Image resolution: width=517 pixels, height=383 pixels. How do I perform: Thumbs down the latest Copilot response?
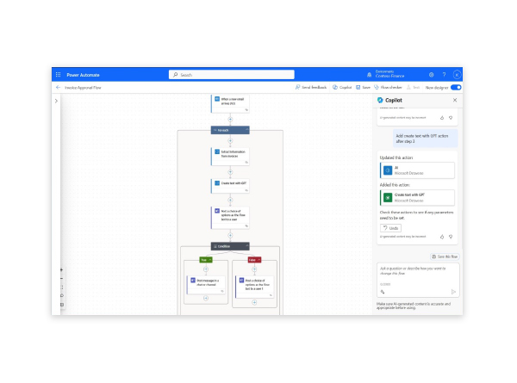451,236
